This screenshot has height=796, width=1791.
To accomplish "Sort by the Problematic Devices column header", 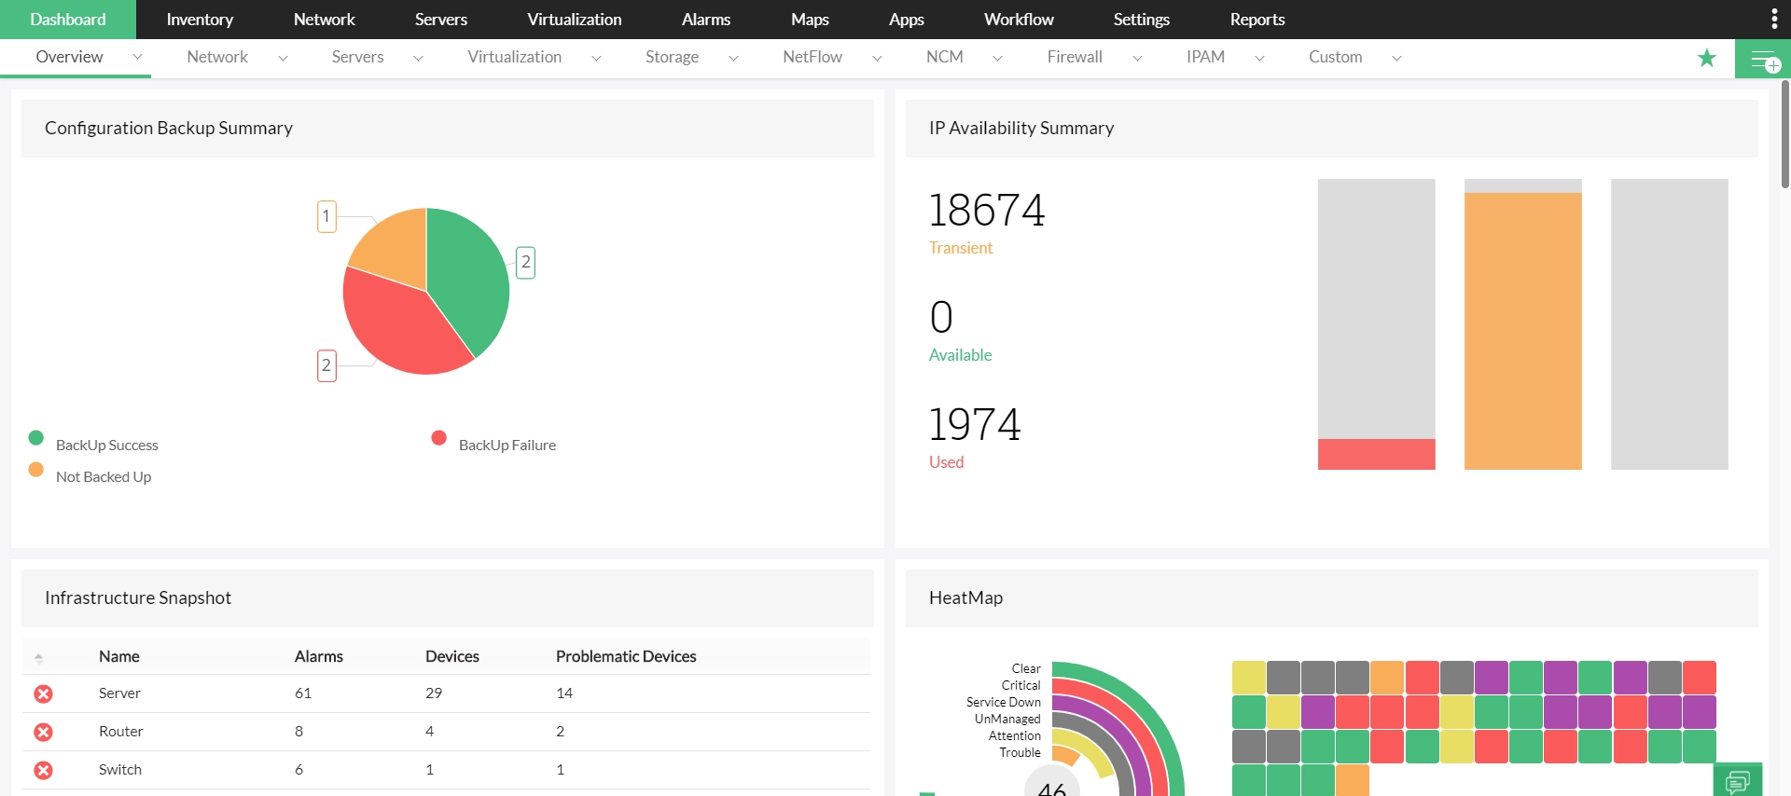I will [626, 656].
